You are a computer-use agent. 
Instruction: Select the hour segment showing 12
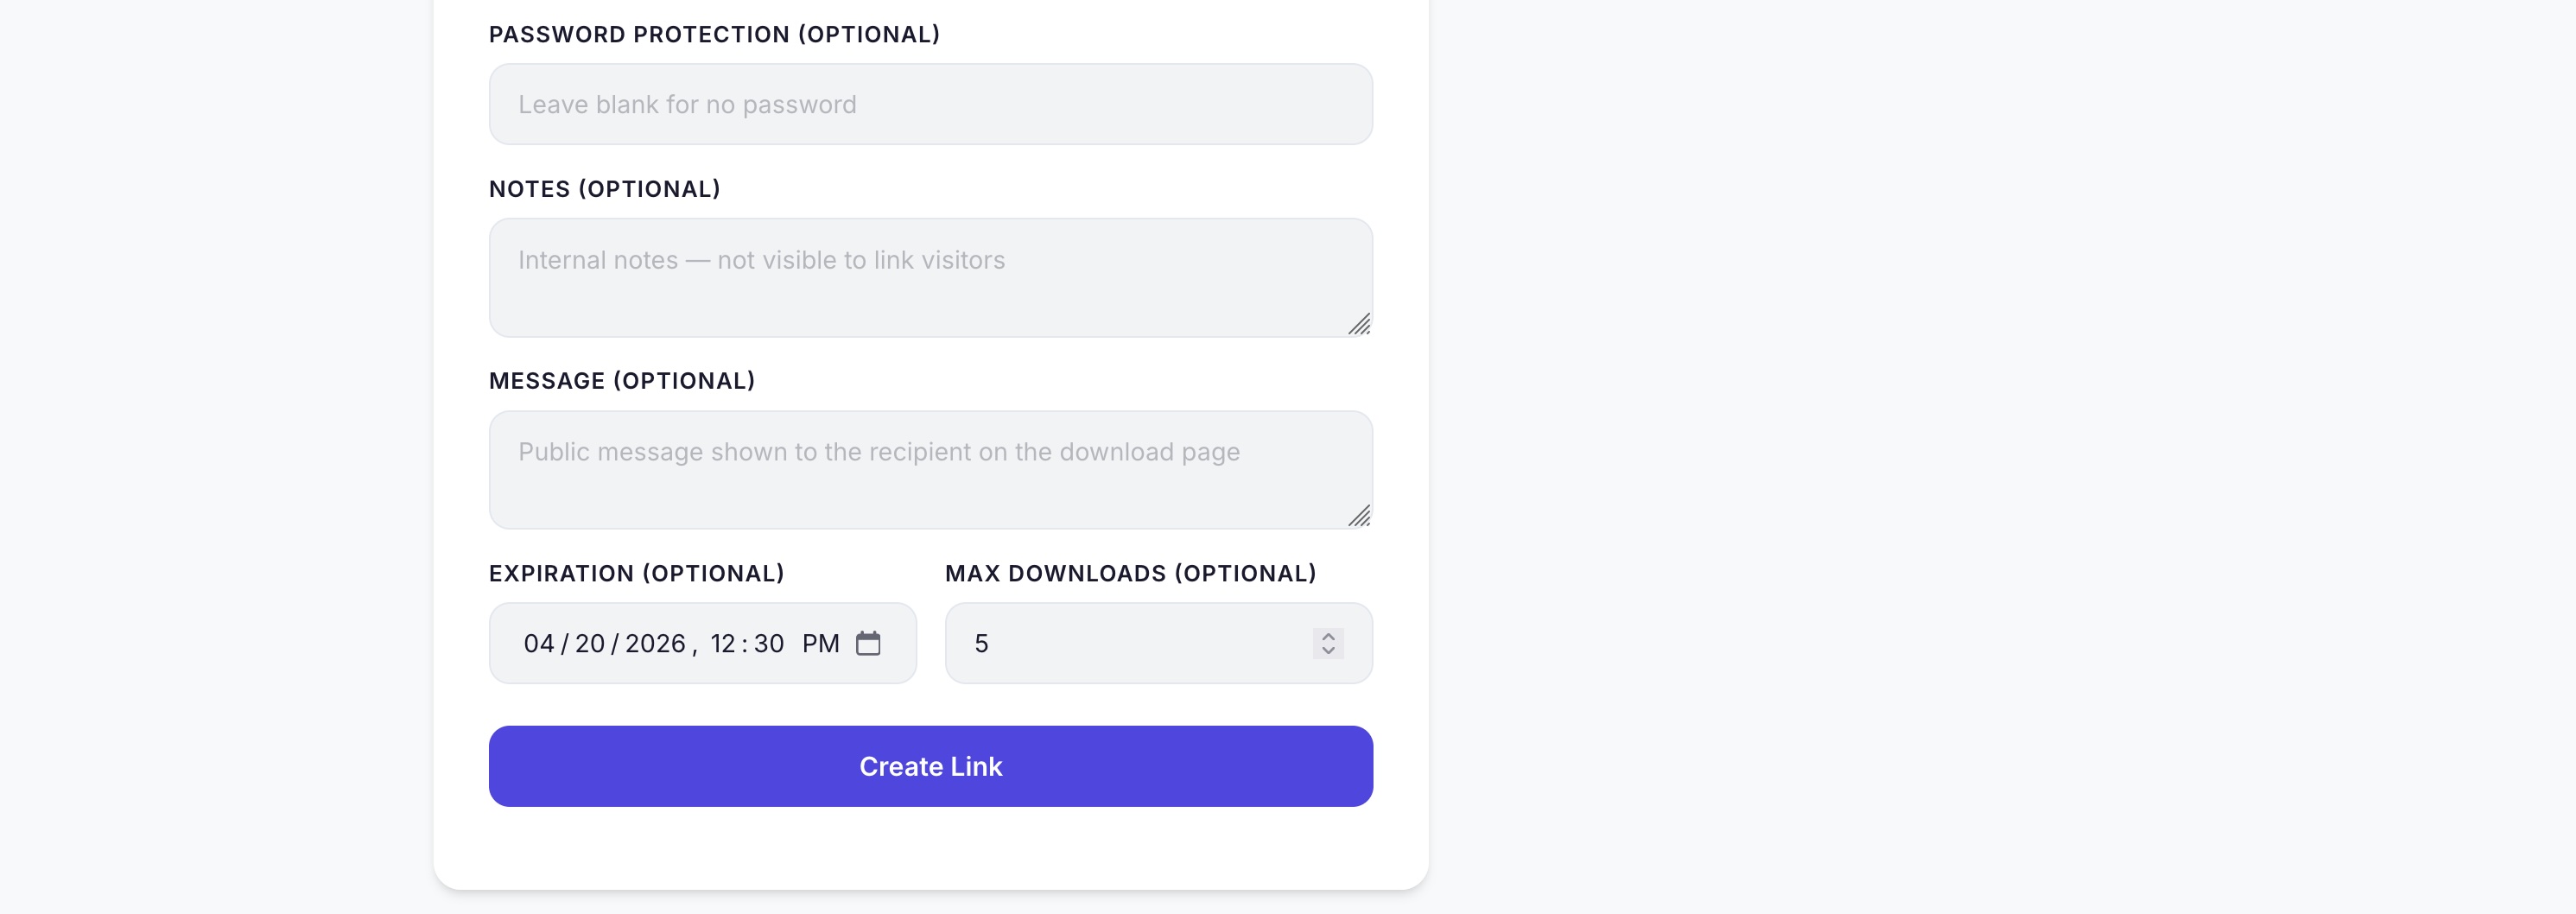(725, 643)
